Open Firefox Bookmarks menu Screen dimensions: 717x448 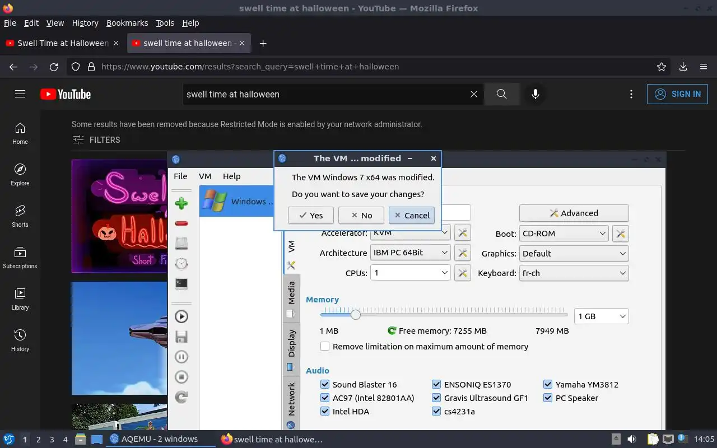pos(127,23)
